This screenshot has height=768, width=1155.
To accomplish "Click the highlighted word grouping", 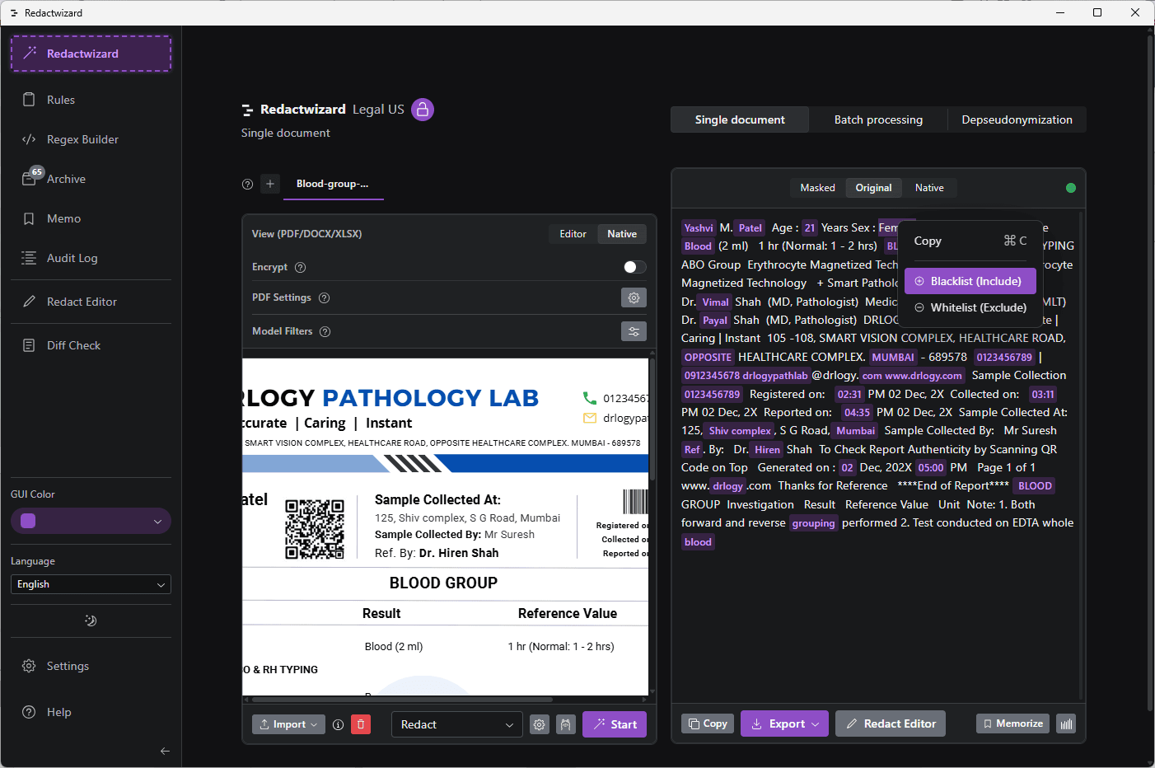I will (814, 523).
